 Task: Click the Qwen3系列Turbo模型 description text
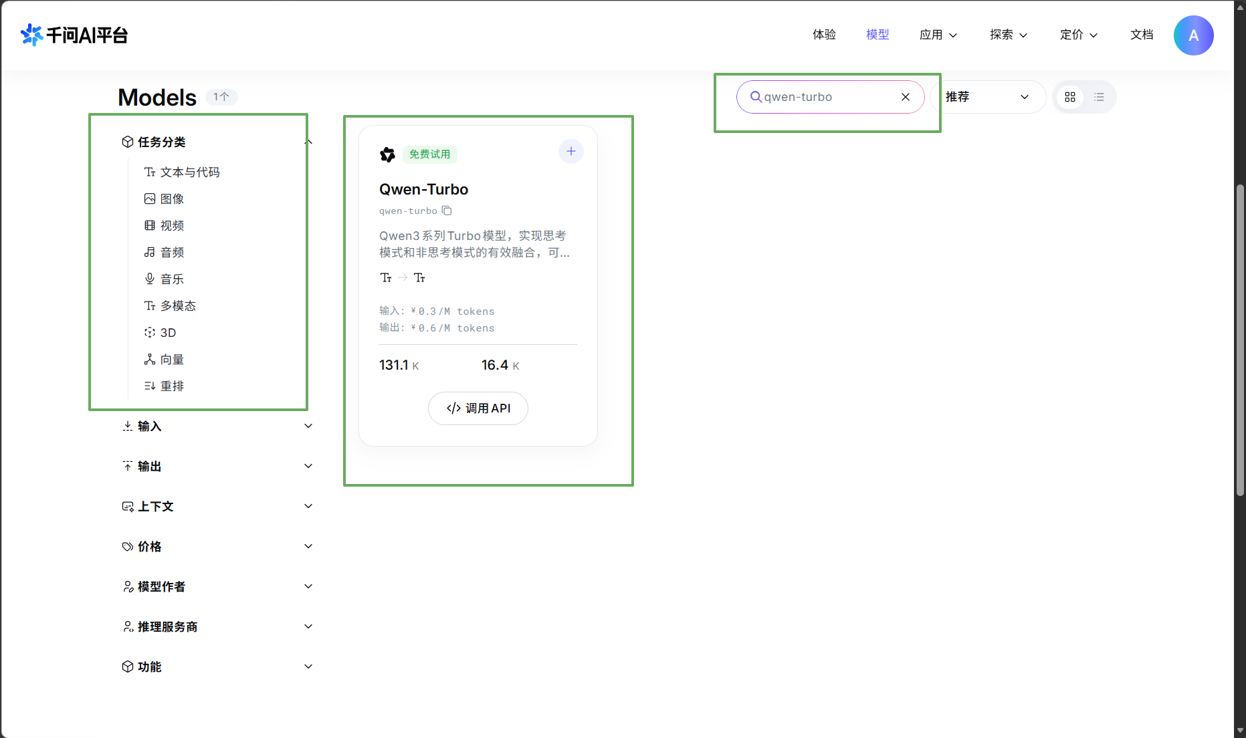475,244
